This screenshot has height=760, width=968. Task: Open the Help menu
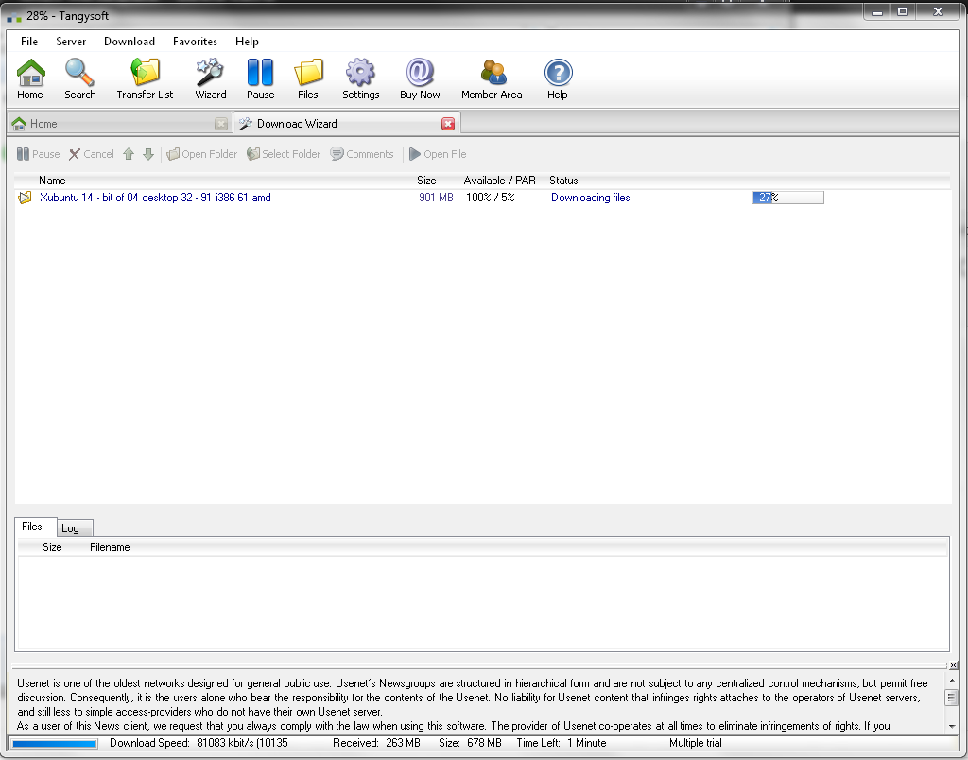coord(247,42)
